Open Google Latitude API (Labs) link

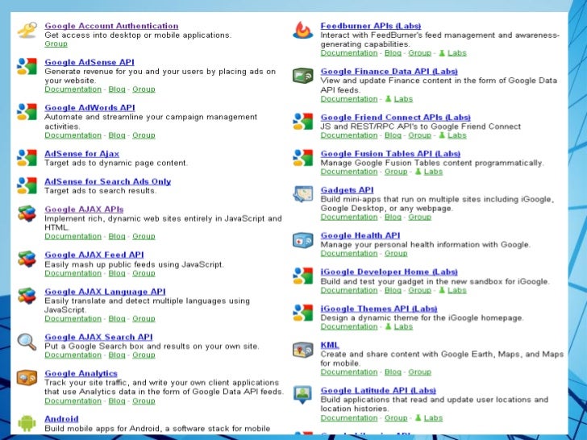[378, 390]
